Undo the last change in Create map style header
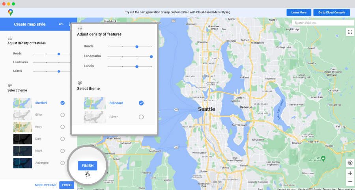This screenshot has width=355, height=190. 61,24
